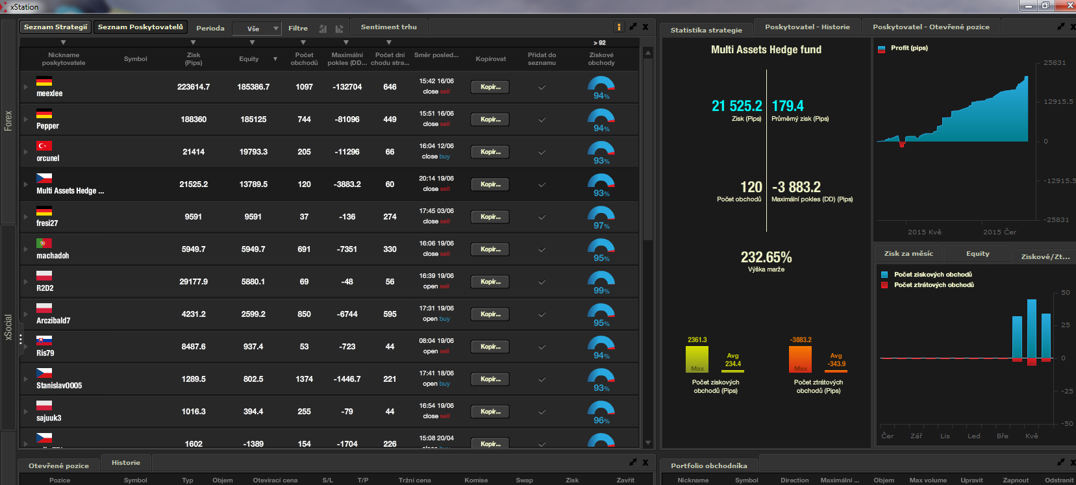Click German flag icon of Pepper
1076x485 pixels.
(x=44, y=114)
